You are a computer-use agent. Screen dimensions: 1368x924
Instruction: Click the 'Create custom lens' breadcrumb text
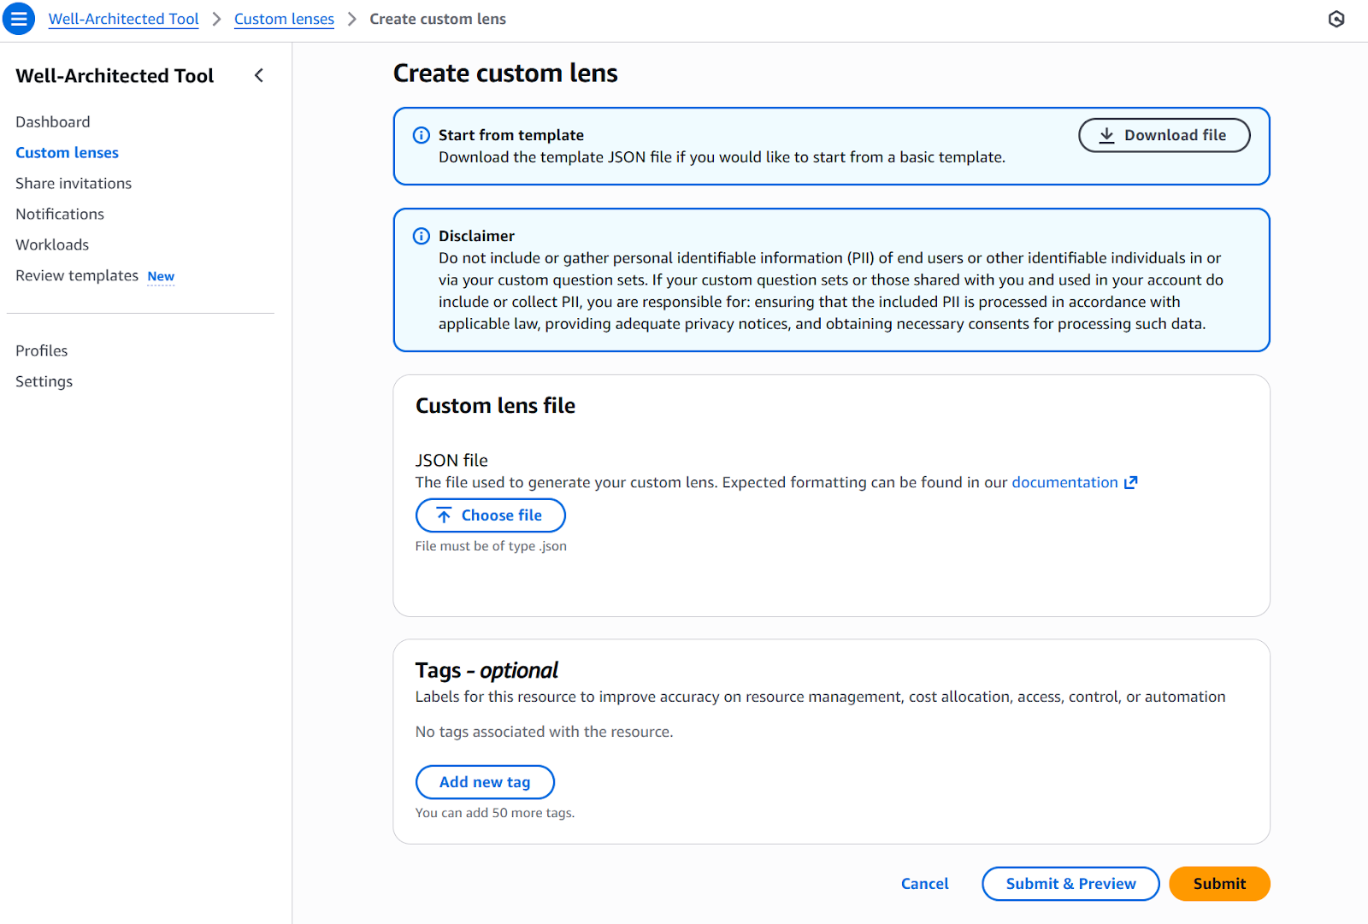tap(438, 19)
